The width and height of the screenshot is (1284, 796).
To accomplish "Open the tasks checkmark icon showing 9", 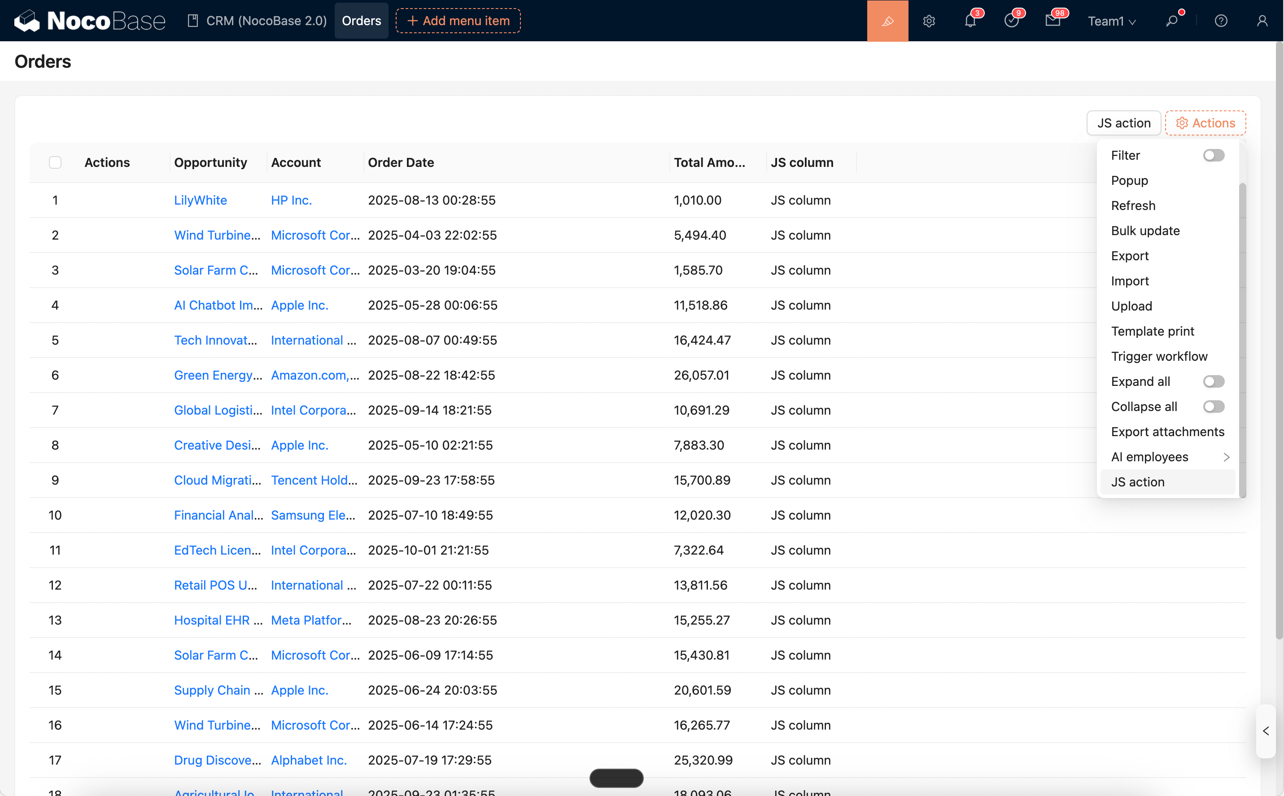I will point(1011,21).
